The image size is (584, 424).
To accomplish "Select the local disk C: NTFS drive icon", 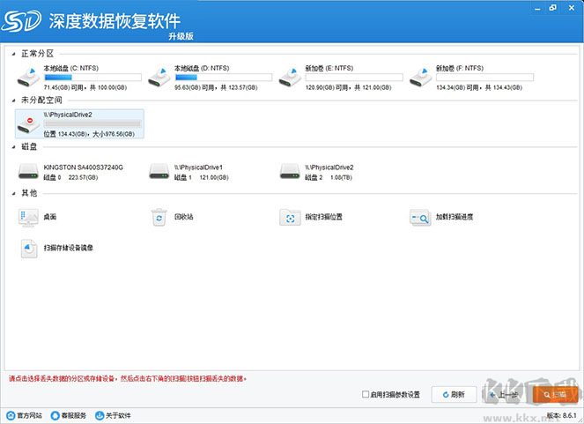I will point(29,78).
